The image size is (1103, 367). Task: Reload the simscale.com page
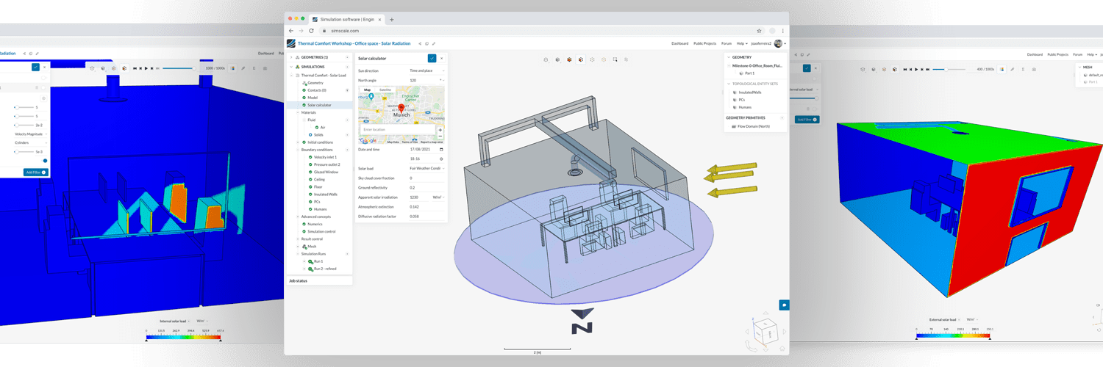pos(312,31)
